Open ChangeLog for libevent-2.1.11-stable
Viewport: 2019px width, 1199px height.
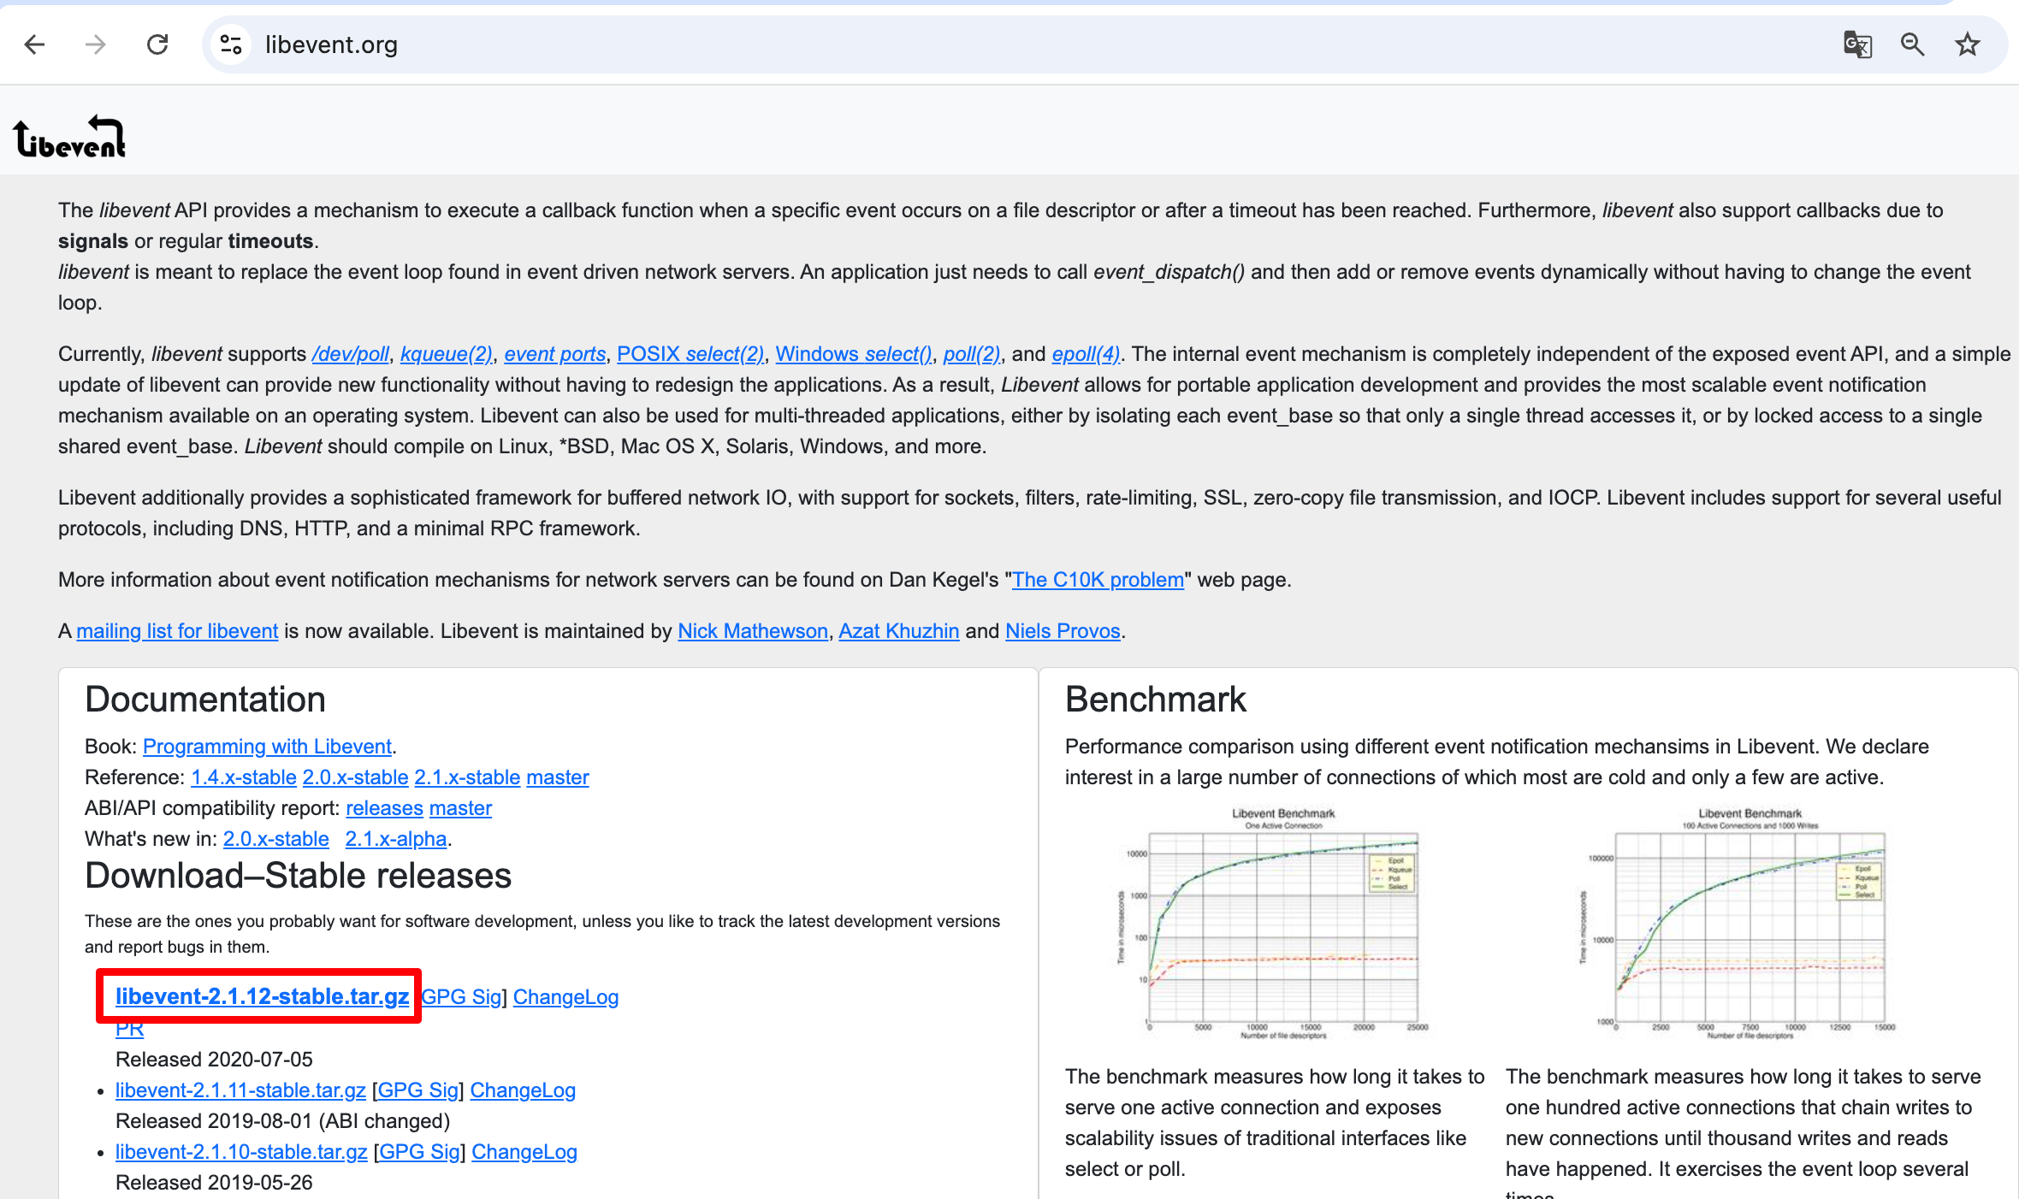pos(523,1090)
